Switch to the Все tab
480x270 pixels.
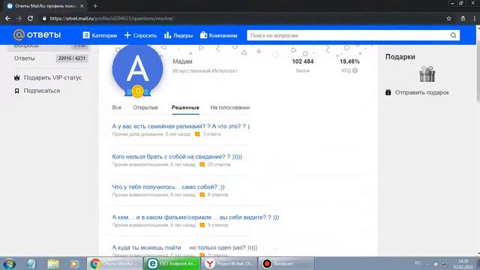tap(117, 107)
